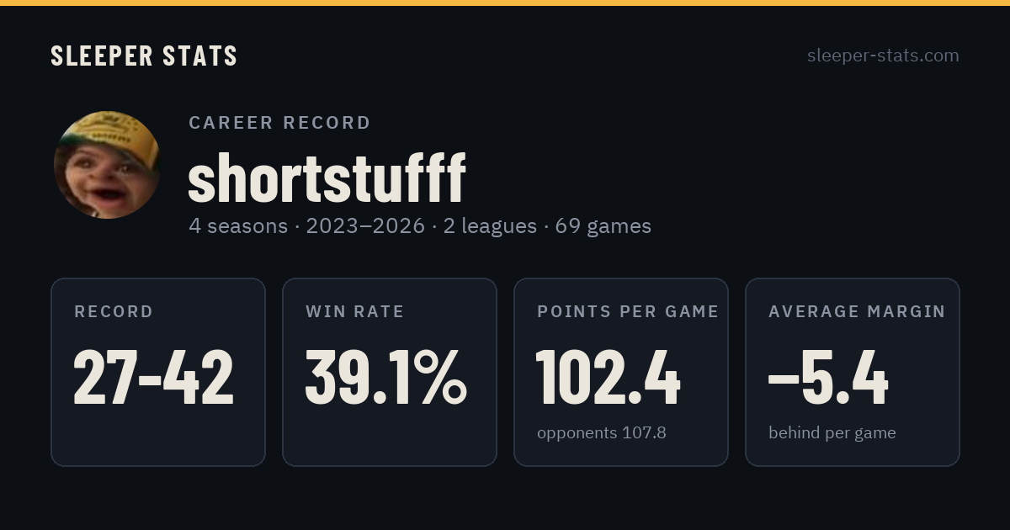Select the behind per game caption

[832, 432]
